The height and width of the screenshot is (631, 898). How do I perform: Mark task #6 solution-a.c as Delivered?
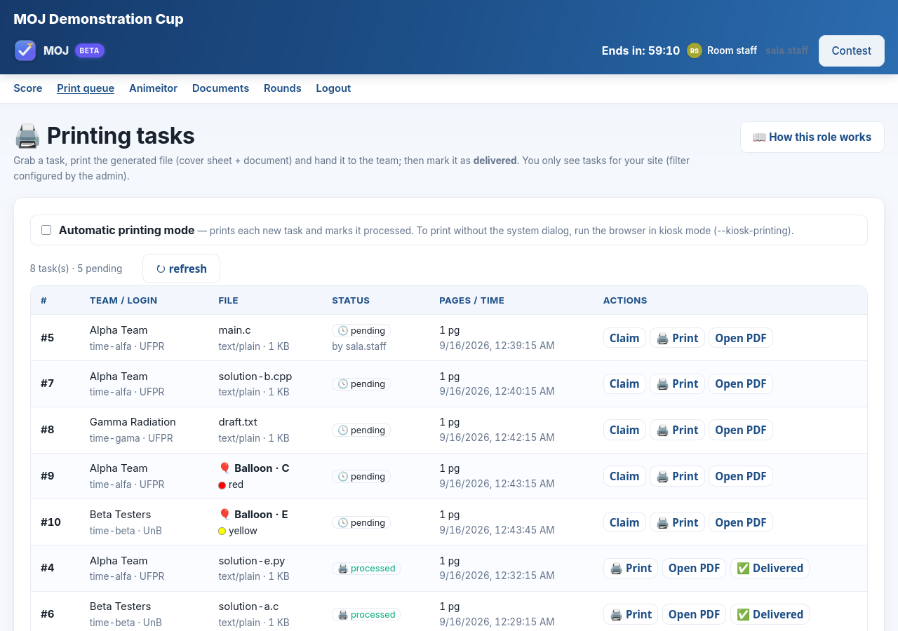[x=770, y=614]
